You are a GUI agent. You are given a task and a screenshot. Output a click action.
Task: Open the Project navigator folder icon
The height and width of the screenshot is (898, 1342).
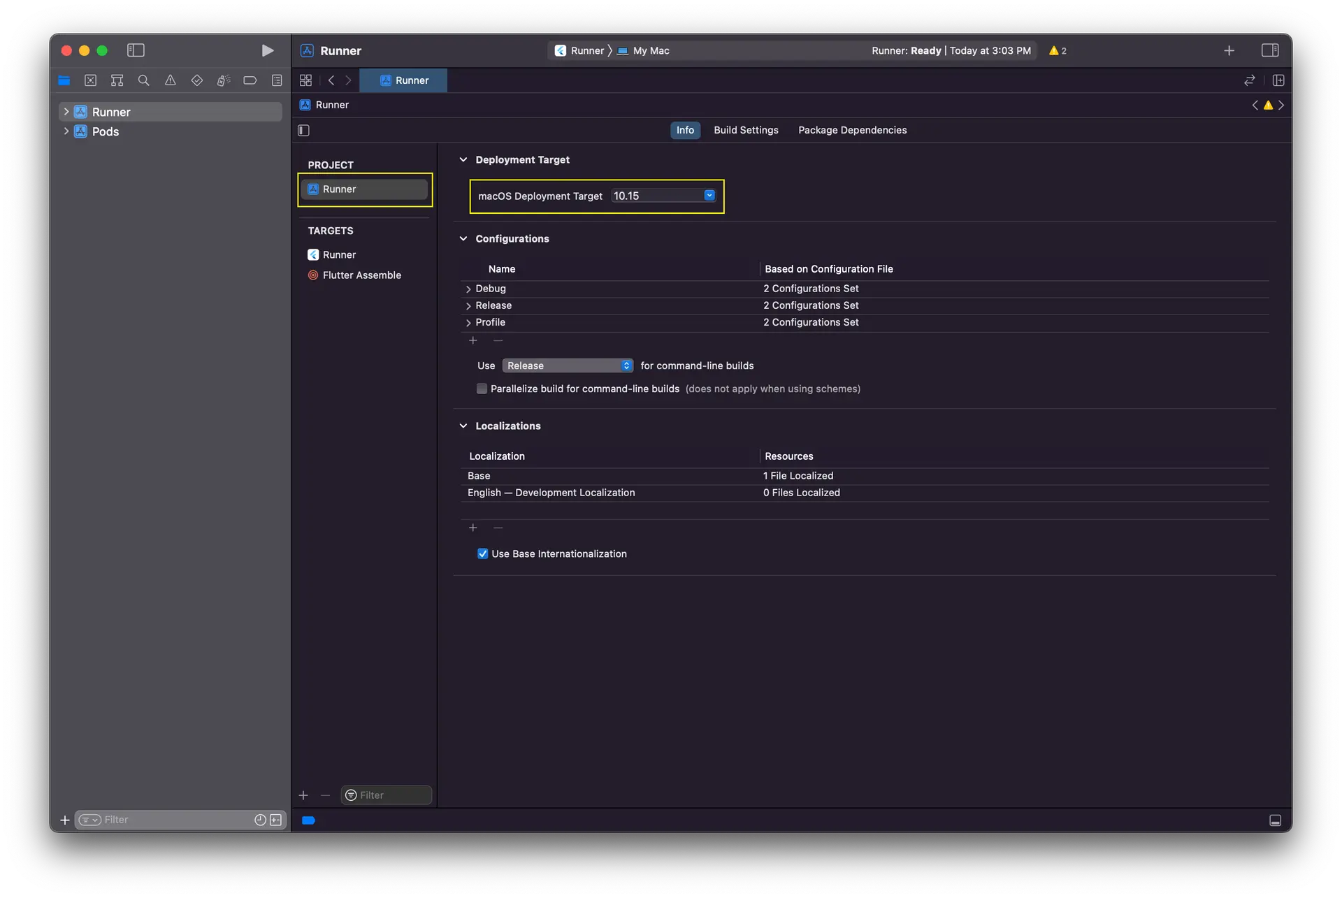(64, 80)
